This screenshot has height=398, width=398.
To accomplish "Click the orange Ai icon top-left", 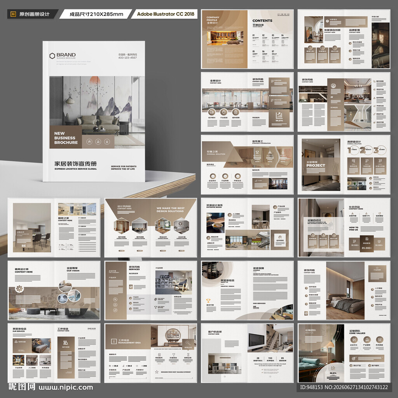I will (13, 14).
